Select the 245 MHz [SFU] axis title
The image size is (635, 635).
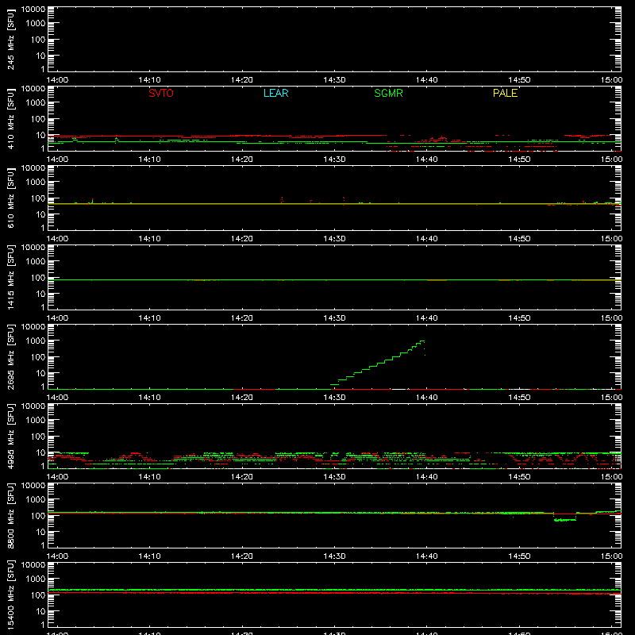click(11, 39)
